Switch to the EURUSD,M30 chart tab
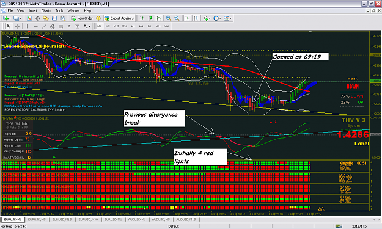 88,219
